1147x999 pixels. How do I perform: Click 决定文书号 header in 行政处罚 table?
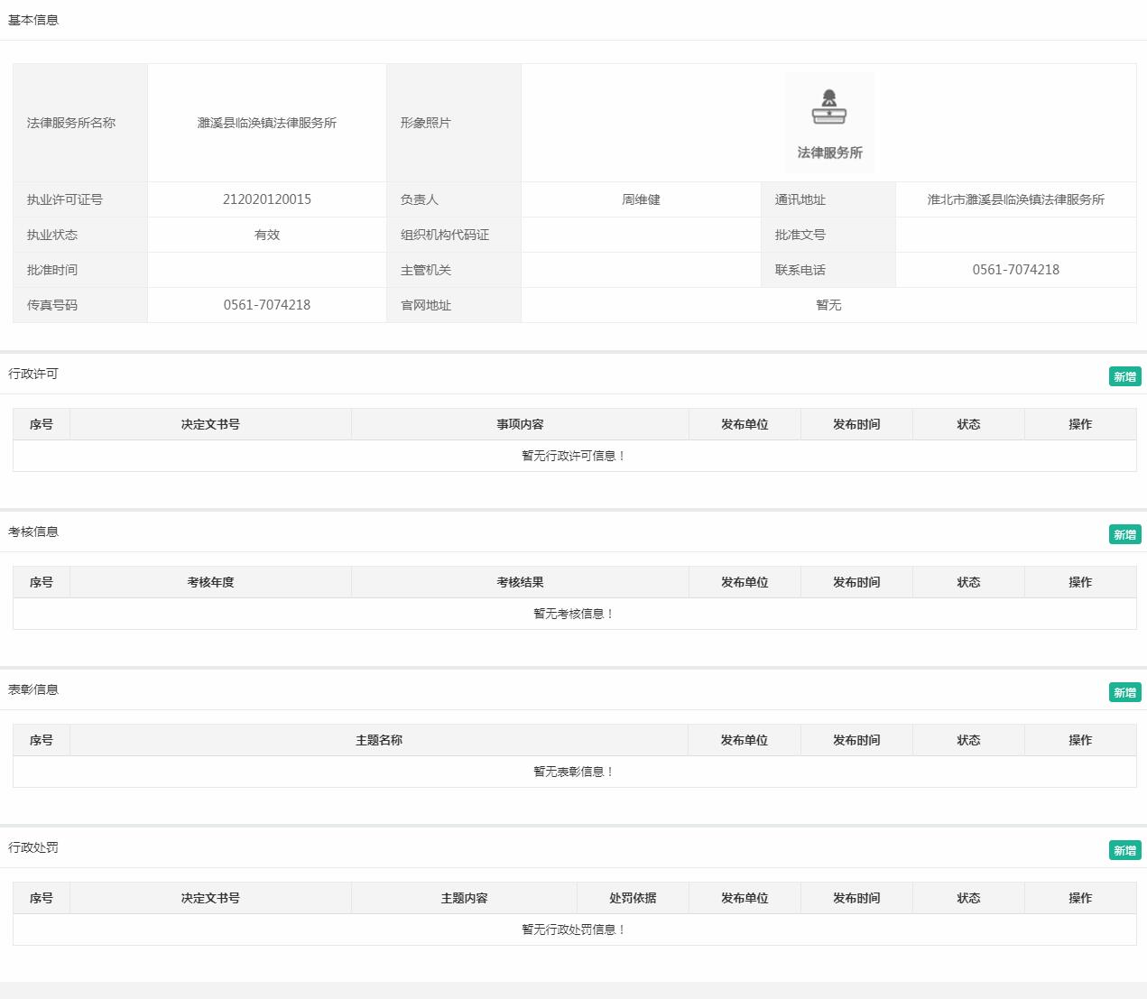click(210, 898)
